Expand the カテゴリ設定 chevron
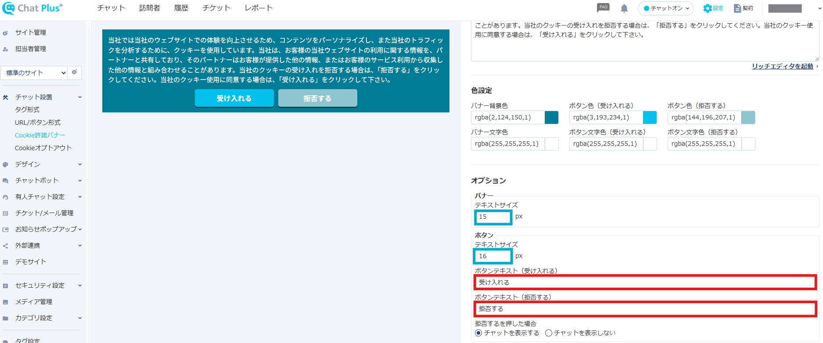The image size is (823, 343). (80, 318)
